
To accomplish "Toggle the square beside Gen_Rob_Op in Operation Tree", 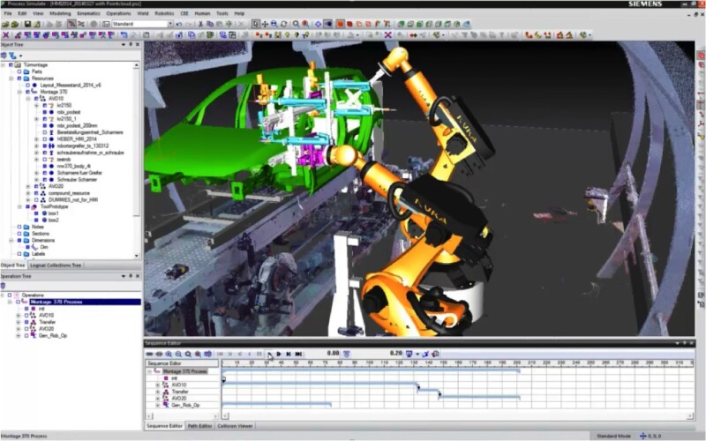I will (26, 336).
